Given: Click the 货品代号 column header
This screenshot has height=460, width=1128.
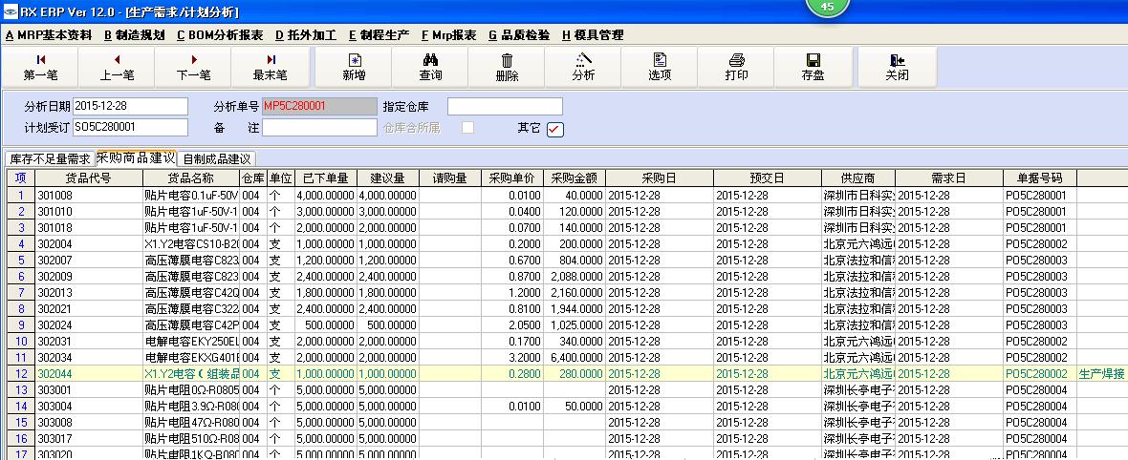Looking at the screenshot, I should 89,178.
